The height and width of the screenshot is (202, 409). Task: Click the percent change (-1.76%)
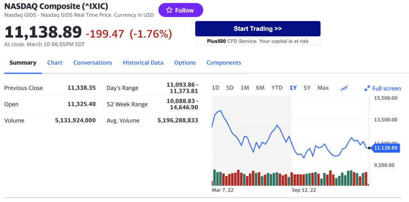(x=151, y=34)
